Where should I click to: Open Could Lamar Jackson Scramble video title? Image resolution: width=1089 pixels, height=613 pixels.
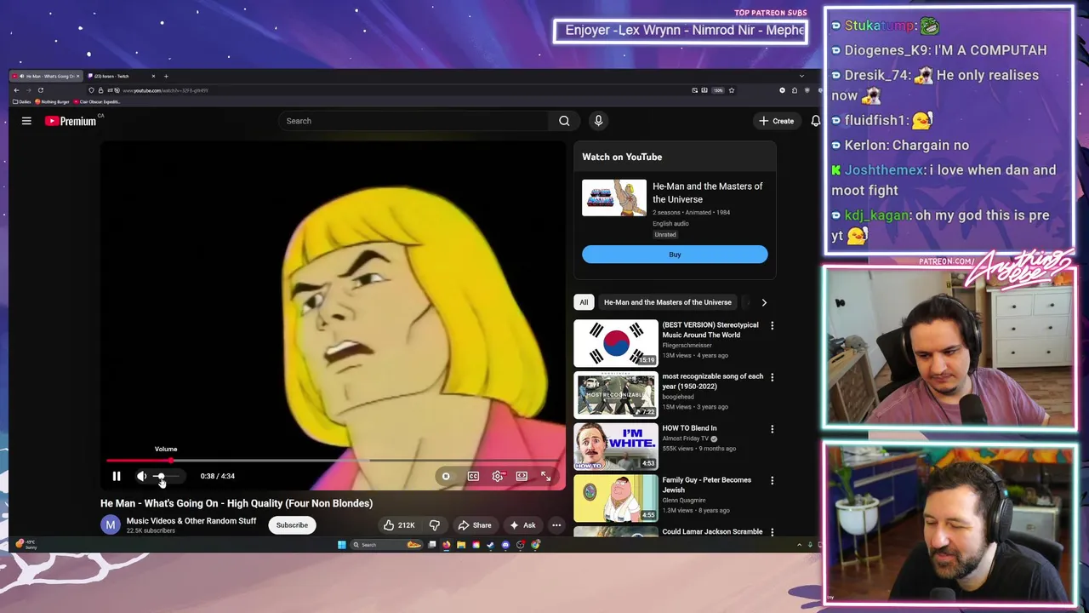click(712, 532)
